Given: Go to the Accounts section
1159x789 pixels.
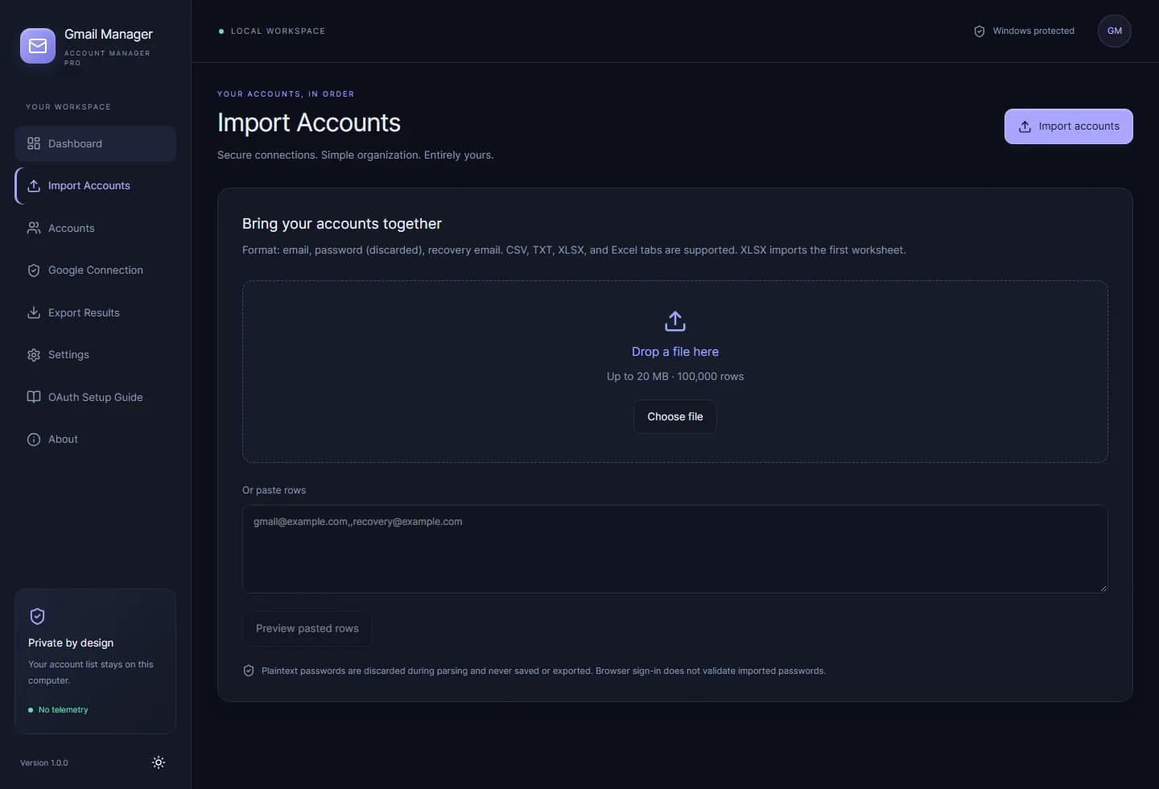Looking at the screenshot, I should click(95, 229).
